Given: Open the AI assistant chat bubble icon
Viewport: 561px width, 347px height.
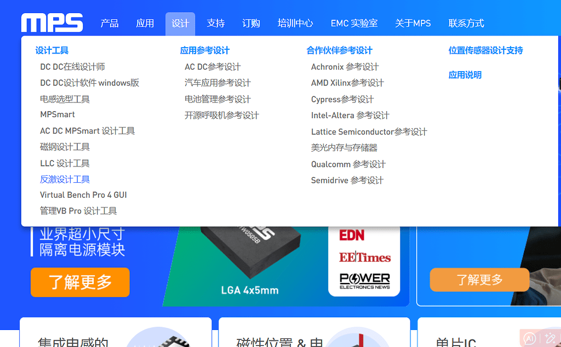Looking at the screenshot, I should point(529,338).
